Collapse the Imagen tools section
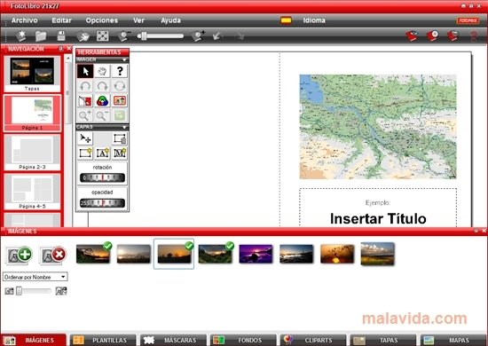488x346 pixels. (124, 59)
